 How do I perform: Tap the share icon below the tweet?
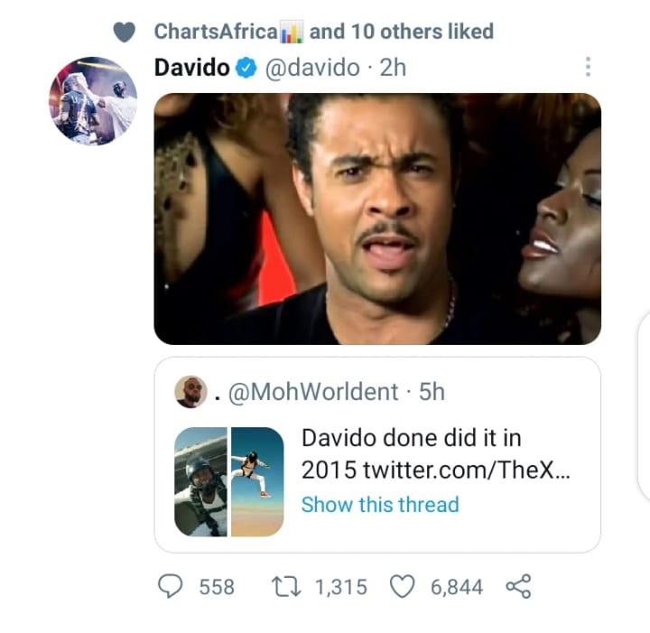click(x=518, y=587)
